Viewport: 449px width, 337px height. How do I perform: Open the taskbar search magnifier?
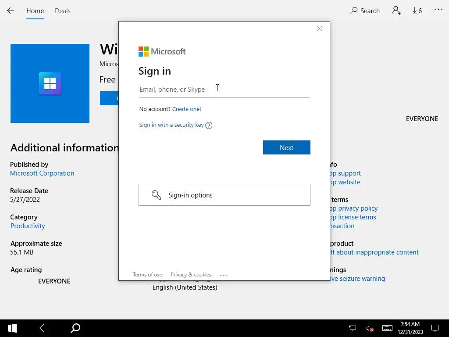tap(75, 328)
